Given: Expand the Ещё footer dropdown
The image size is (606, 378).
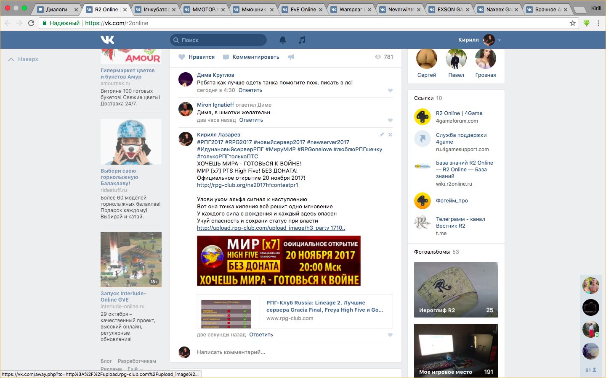Looking at the screenshot, I should (x=136, y=369).
